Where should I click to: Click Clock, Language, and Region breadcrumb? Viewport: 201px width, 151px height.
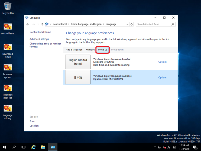tap(86, 24)
